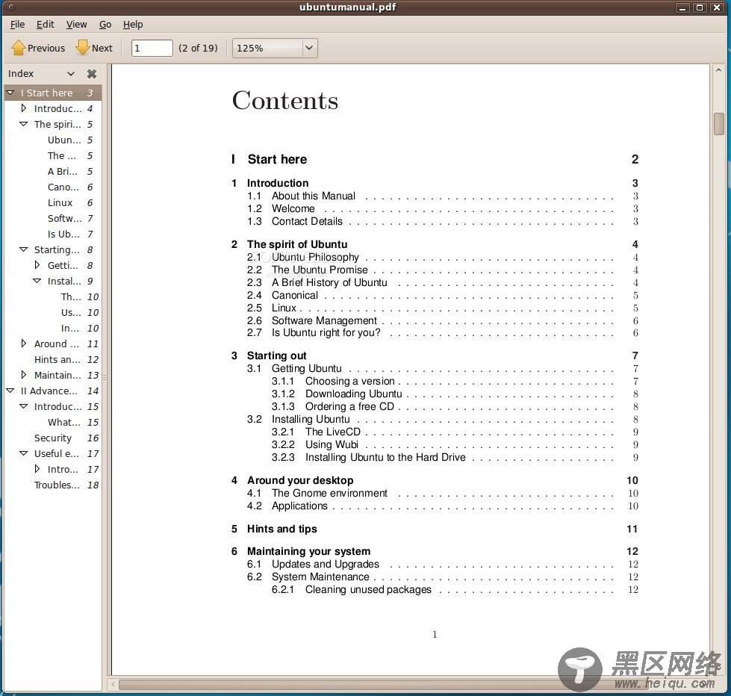Expand the 'Introduc... 4' tree node
Viewport: 731px width, 696px height.
24,108
